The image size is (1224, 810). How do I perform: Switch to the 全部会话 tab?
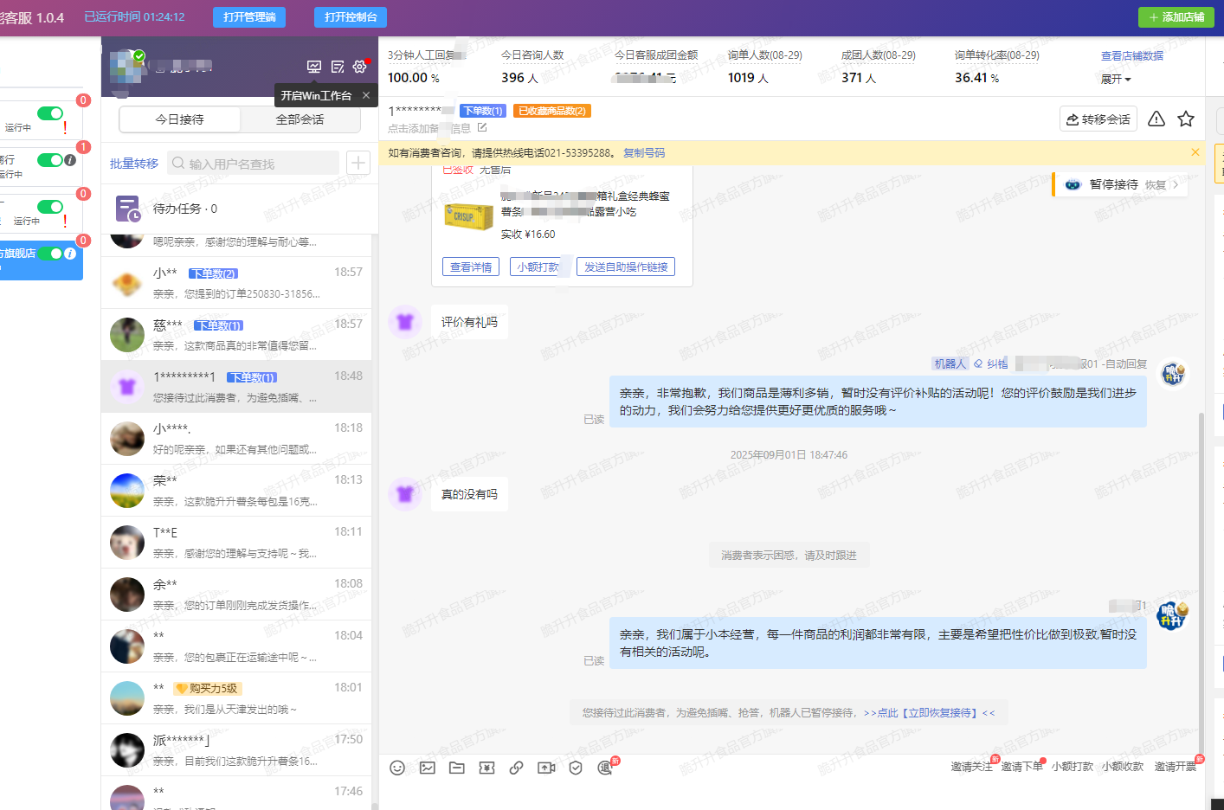click(x=300, y=119)
